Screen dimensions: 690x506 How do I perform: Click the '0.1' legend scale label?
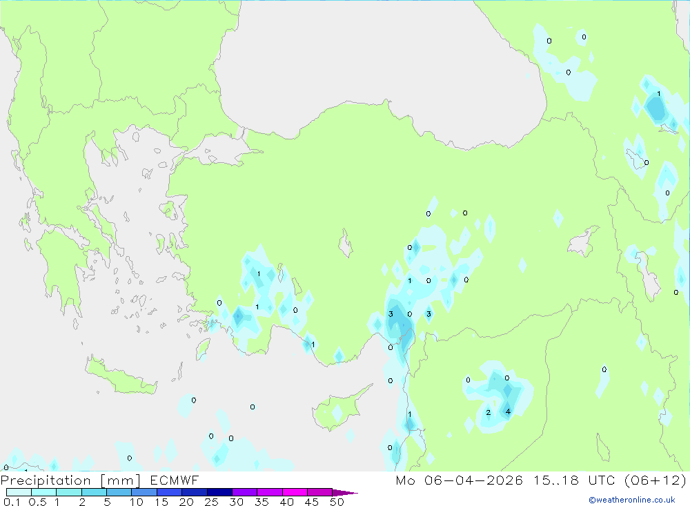(x=12, y=502)
